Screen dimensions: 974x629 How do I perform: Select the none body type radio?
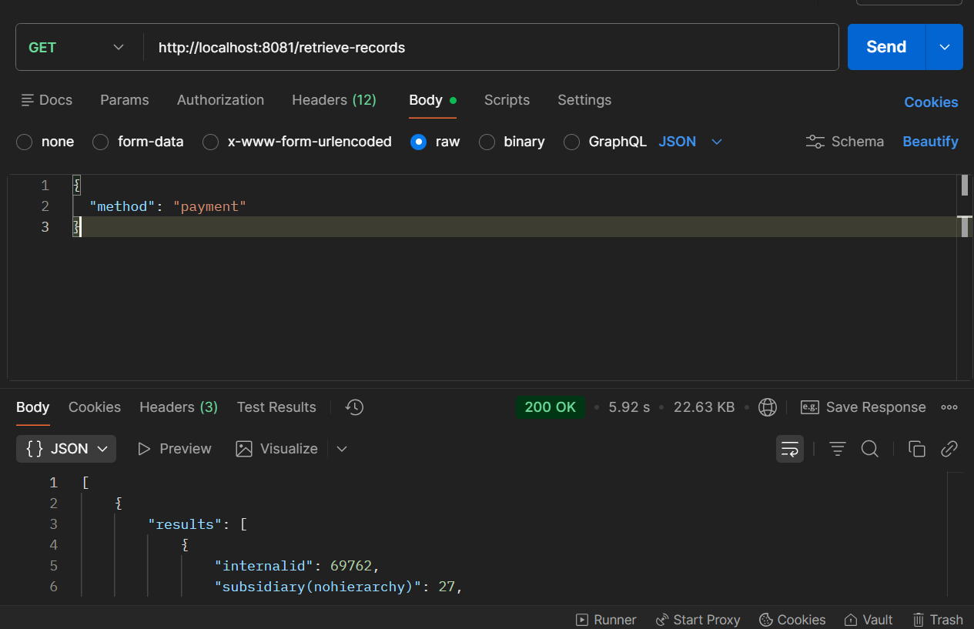(25, 142)
